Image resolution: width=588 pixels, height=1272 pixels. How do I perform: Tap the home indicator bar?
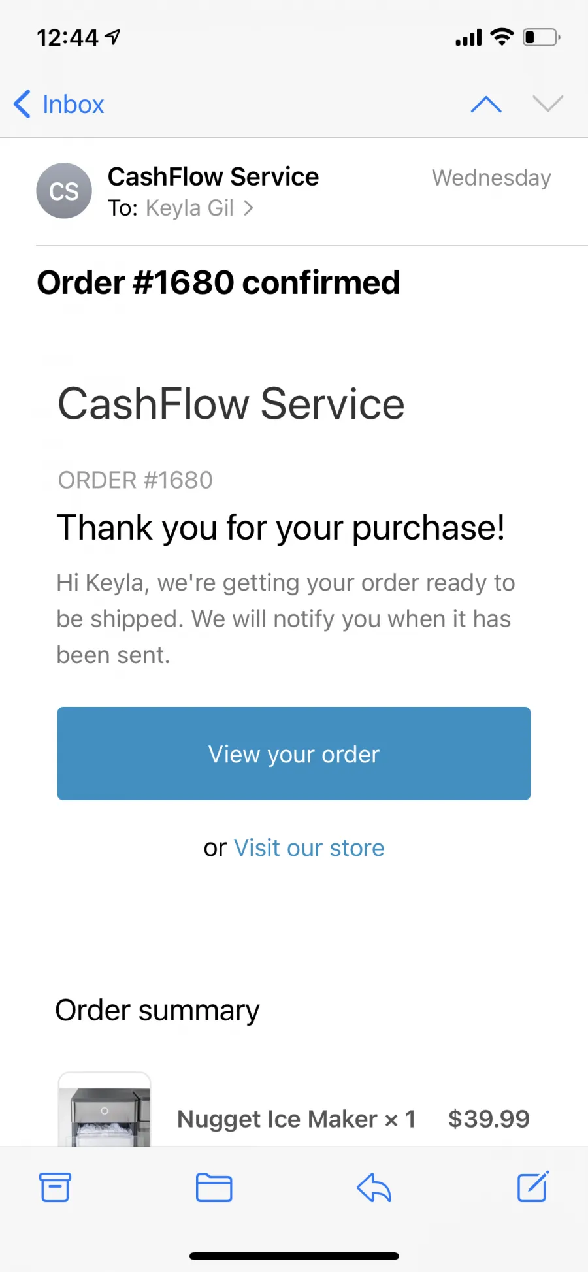pos(294,1256)
